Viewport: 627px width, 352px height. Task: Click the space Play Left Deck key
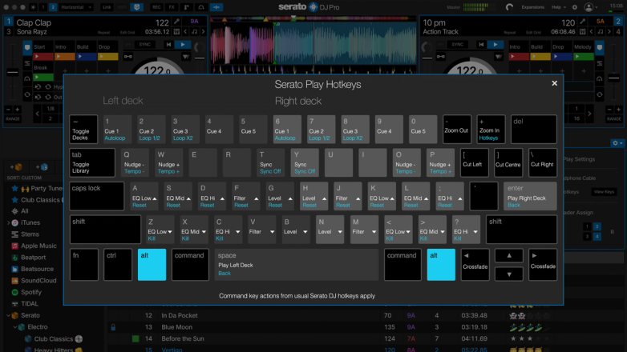point(296,264)
